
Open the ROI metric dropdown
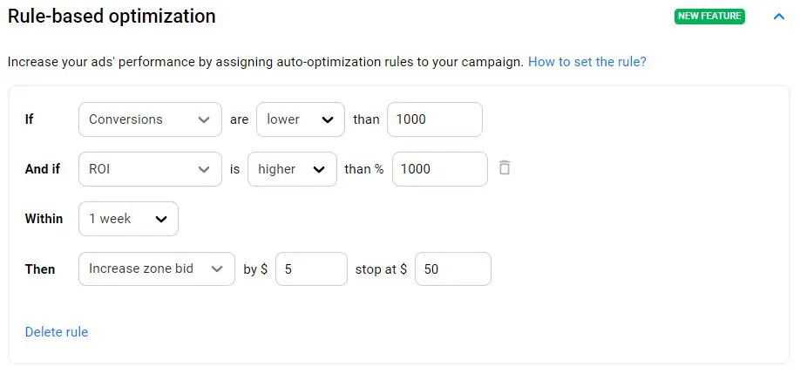pos(150,169)
